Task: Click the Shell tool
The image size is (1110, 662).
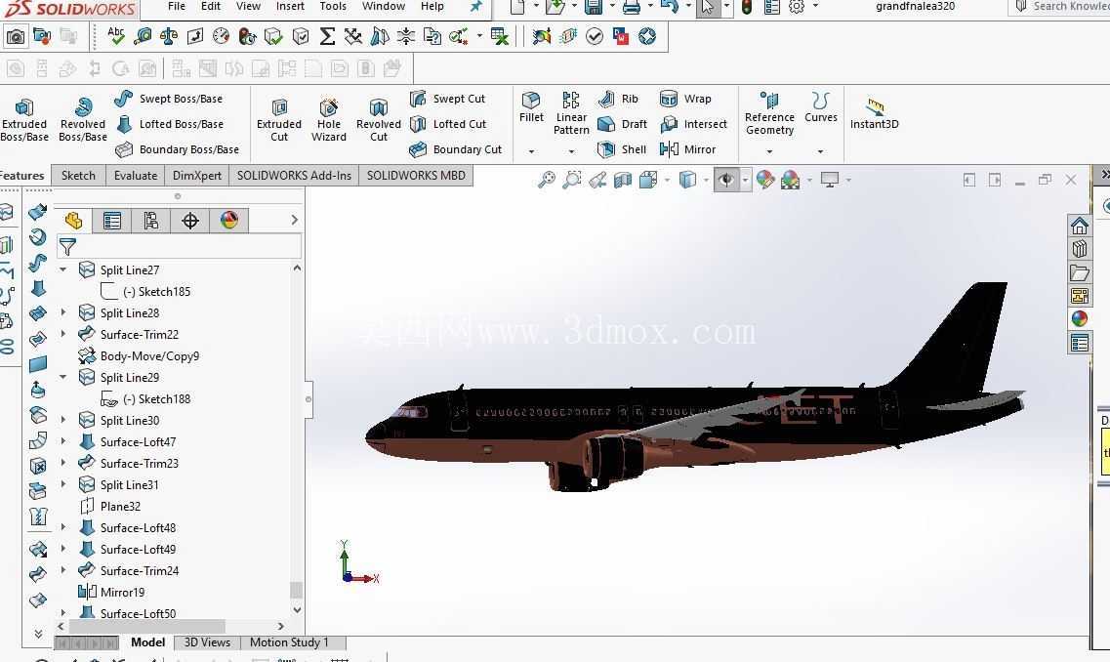Action: click(x=622, y=149)
